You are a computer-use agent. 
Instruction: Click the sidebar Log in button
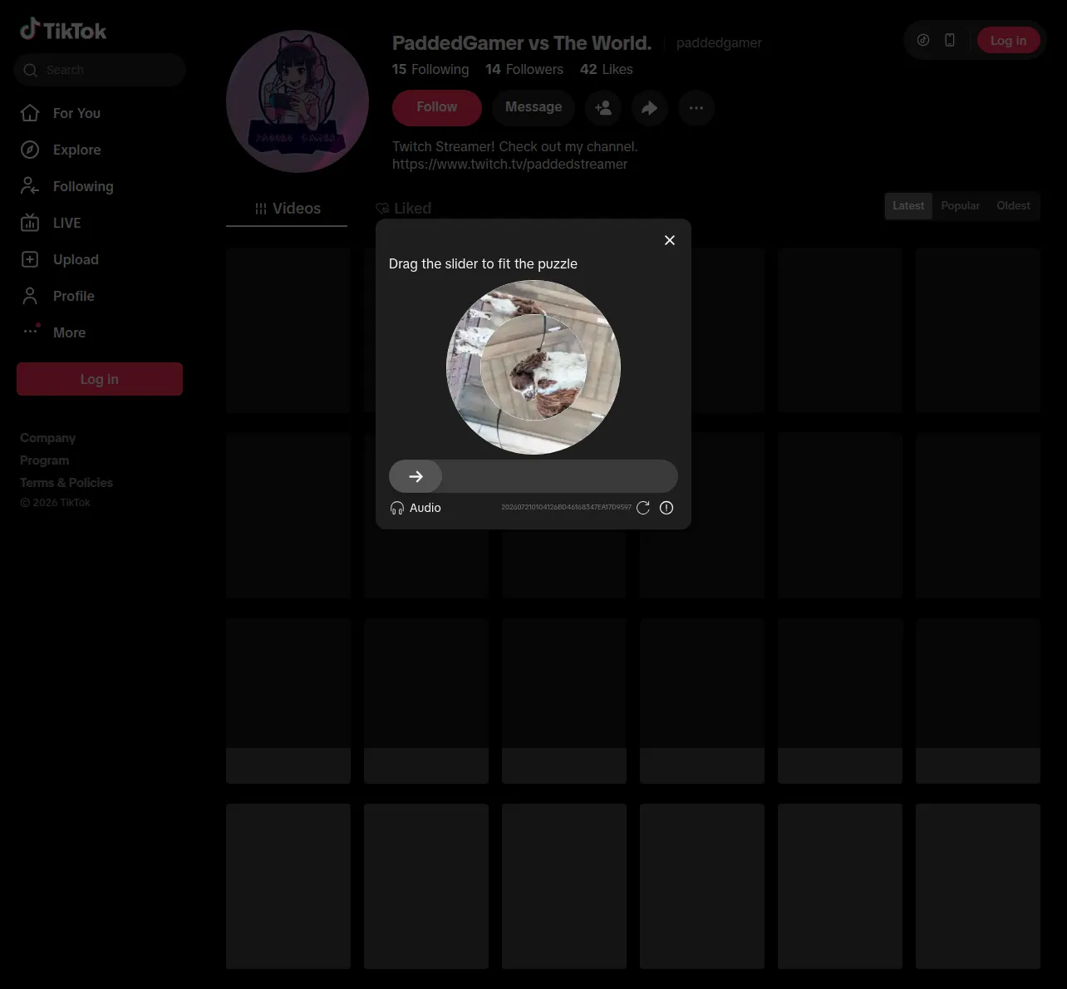100,379
